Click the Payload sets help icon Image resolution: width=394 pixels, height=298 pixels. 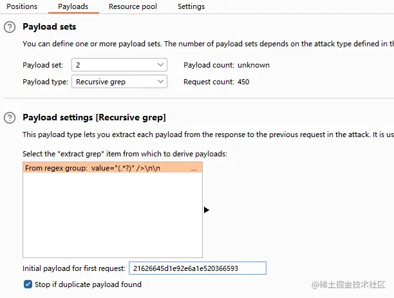(10, 27)
